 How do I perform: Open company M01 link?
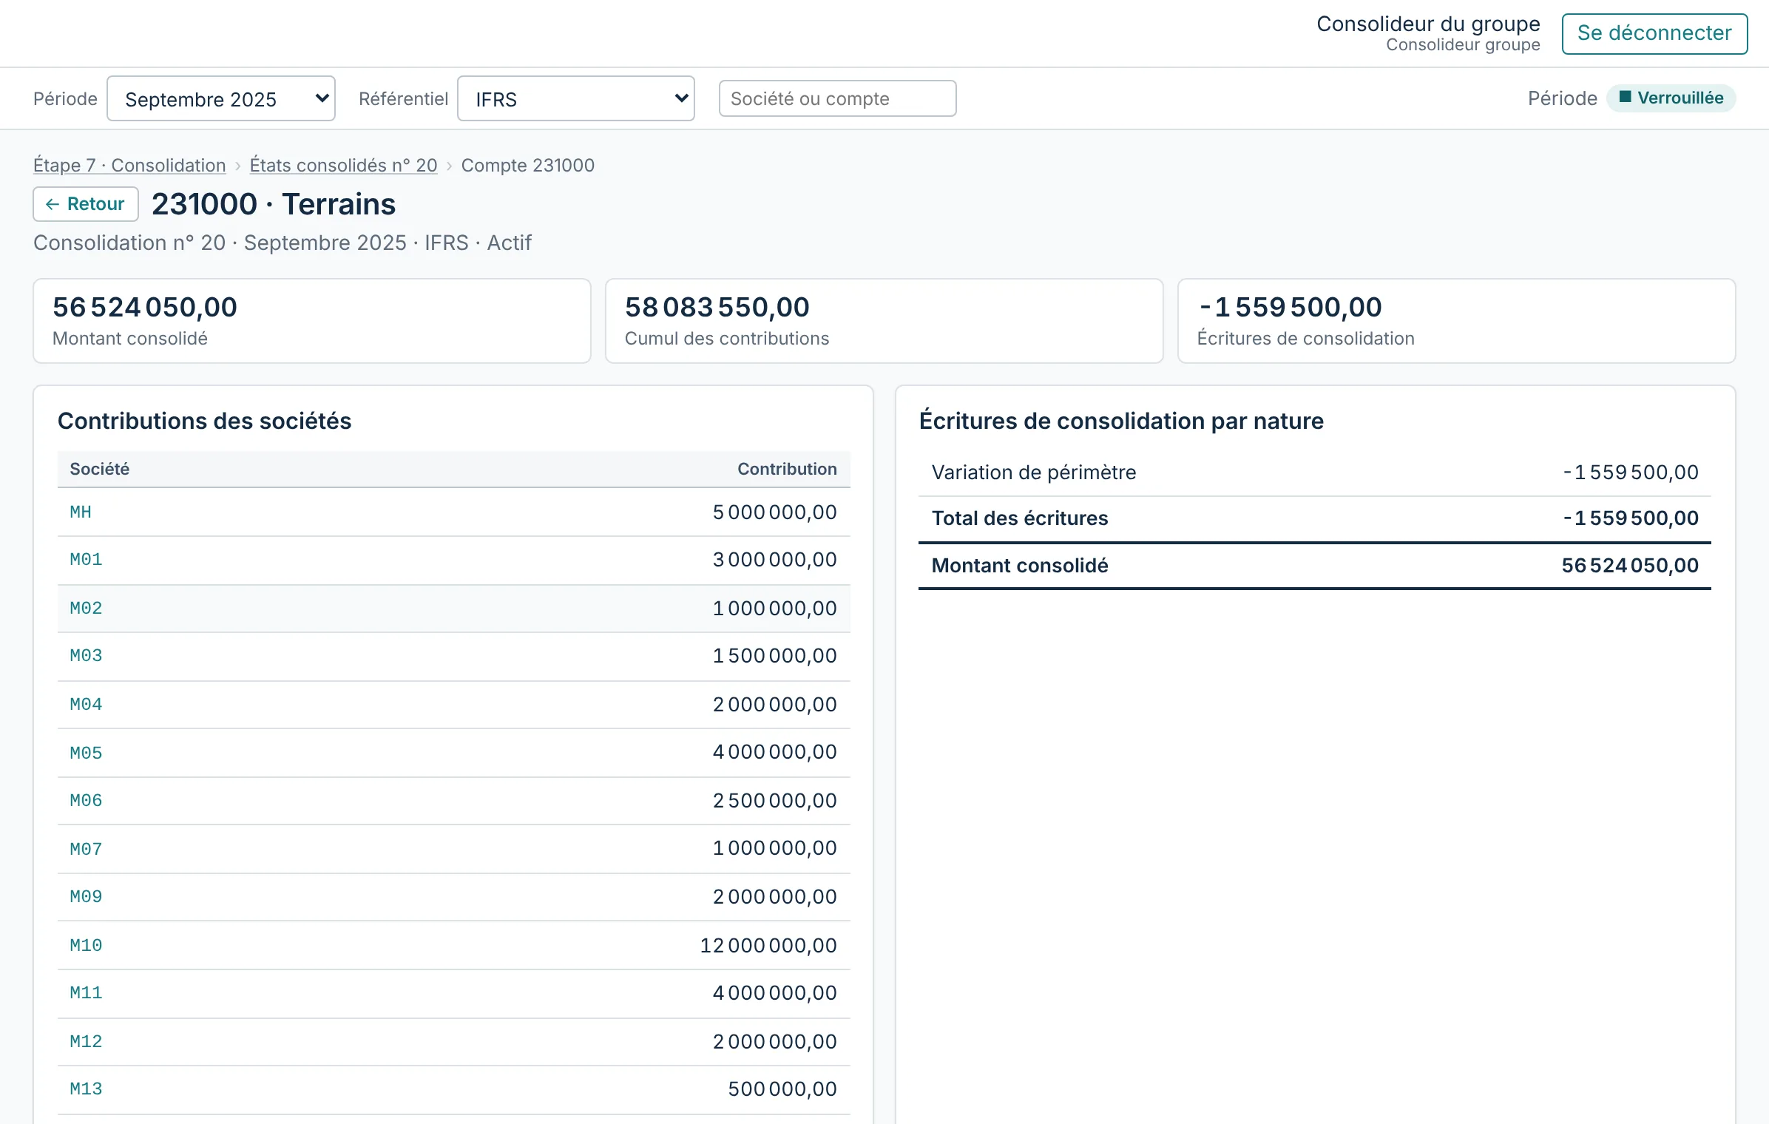(x=86, y=560)
